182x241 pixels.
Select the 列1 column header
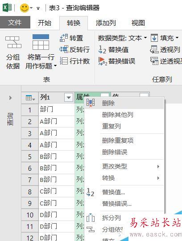click(57, 97)
